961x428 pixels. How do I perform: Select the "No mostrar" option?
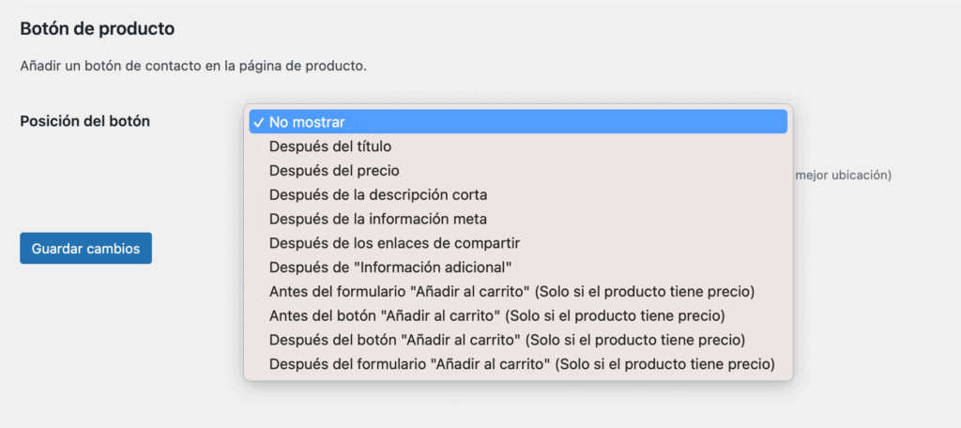point(308,122)
